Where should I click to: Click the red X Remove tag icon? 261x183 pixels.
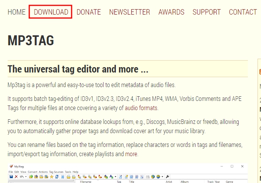tap(16, 176)
